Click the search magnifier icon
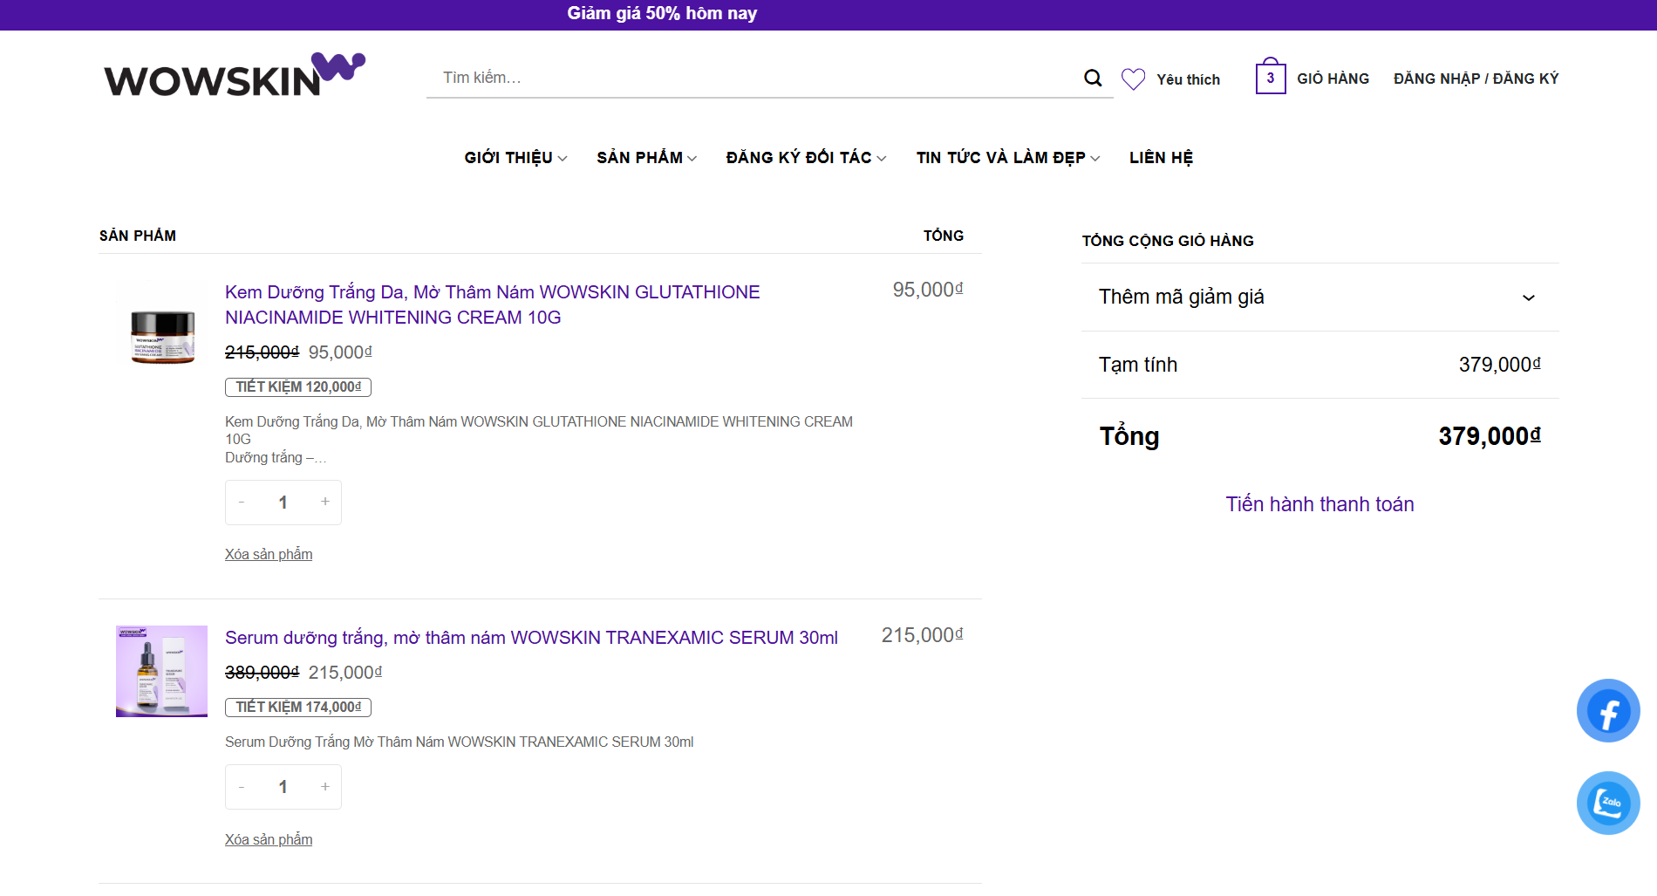The image size is (1657, 896). 1092,79
